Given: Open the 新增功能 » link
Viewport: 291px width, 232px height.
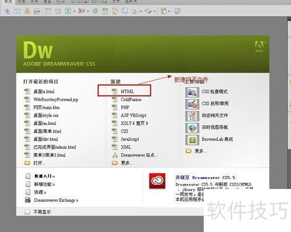Looking at the screenshot, I should click(x=44, y=184).
